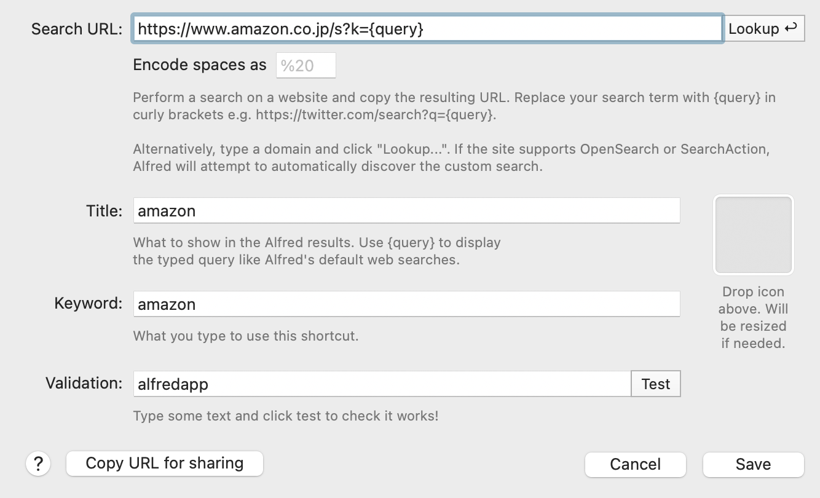Save the amazon custom search
Viewport: 820px width, 498px height.
[754, 464]
